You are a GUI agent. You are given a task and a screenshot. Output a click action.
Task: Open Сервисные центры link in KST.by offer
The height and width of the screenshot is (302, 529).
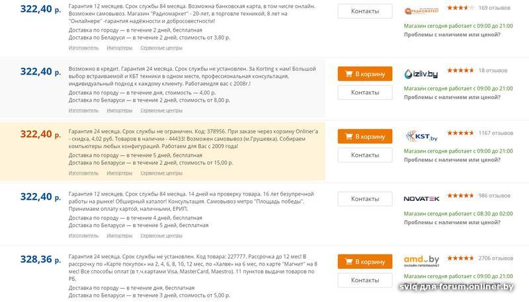(x=161, y=173)
